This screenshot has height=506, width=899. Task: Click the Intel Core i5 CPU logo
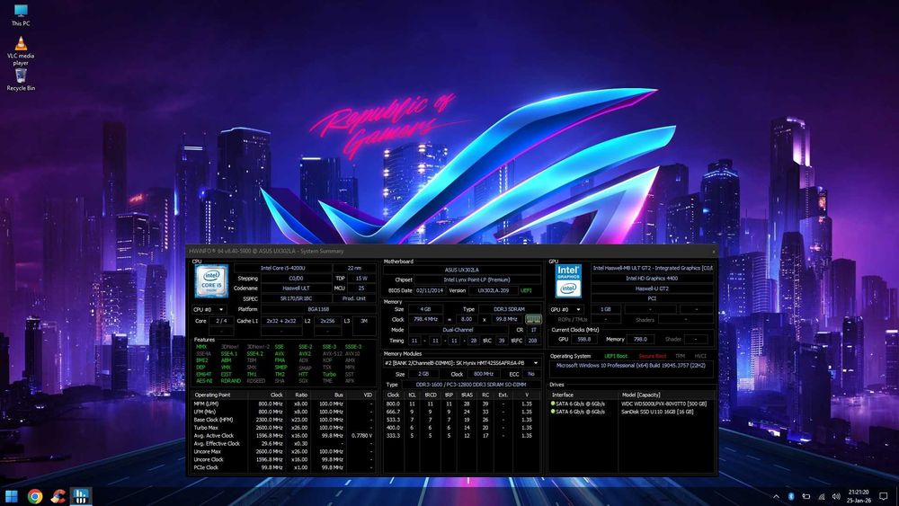pos(211,280)
